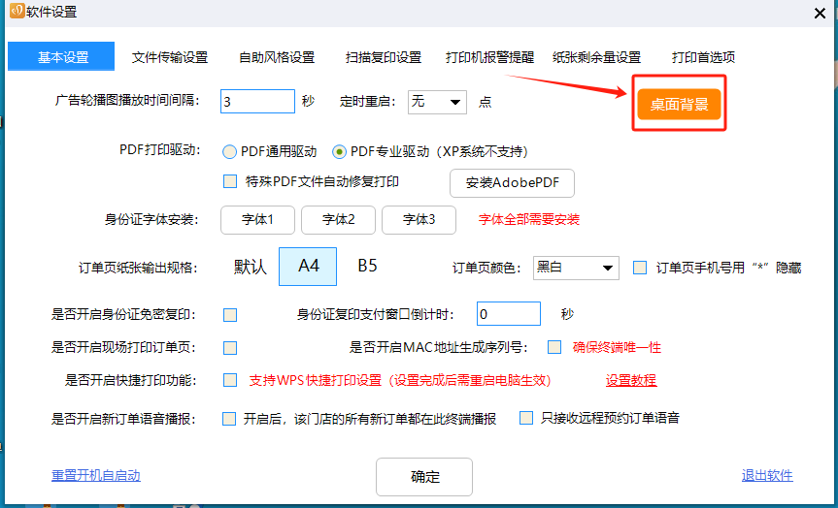Image resolution: width=838 pixels, height=508 pixels.
Task: Install 字体2 for ID card
Action: pos(338,220)
